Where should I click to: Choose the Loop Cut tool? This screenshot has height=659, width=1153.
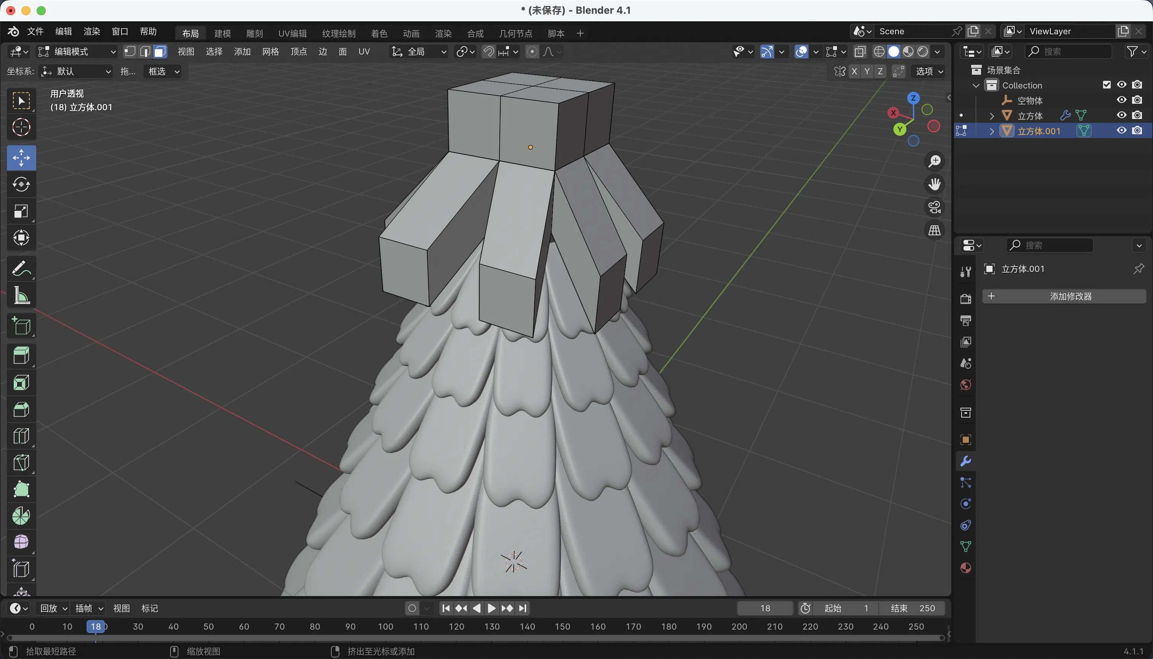21,436
